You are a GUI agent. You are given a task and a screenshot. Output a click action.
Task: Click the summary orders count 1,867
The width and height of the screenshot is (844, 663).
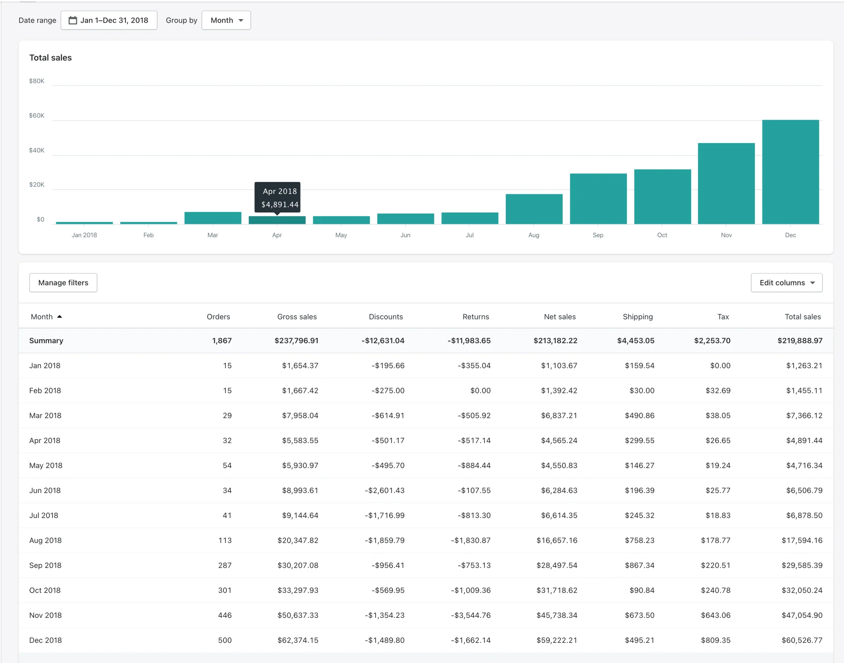[x=222, y=341]
